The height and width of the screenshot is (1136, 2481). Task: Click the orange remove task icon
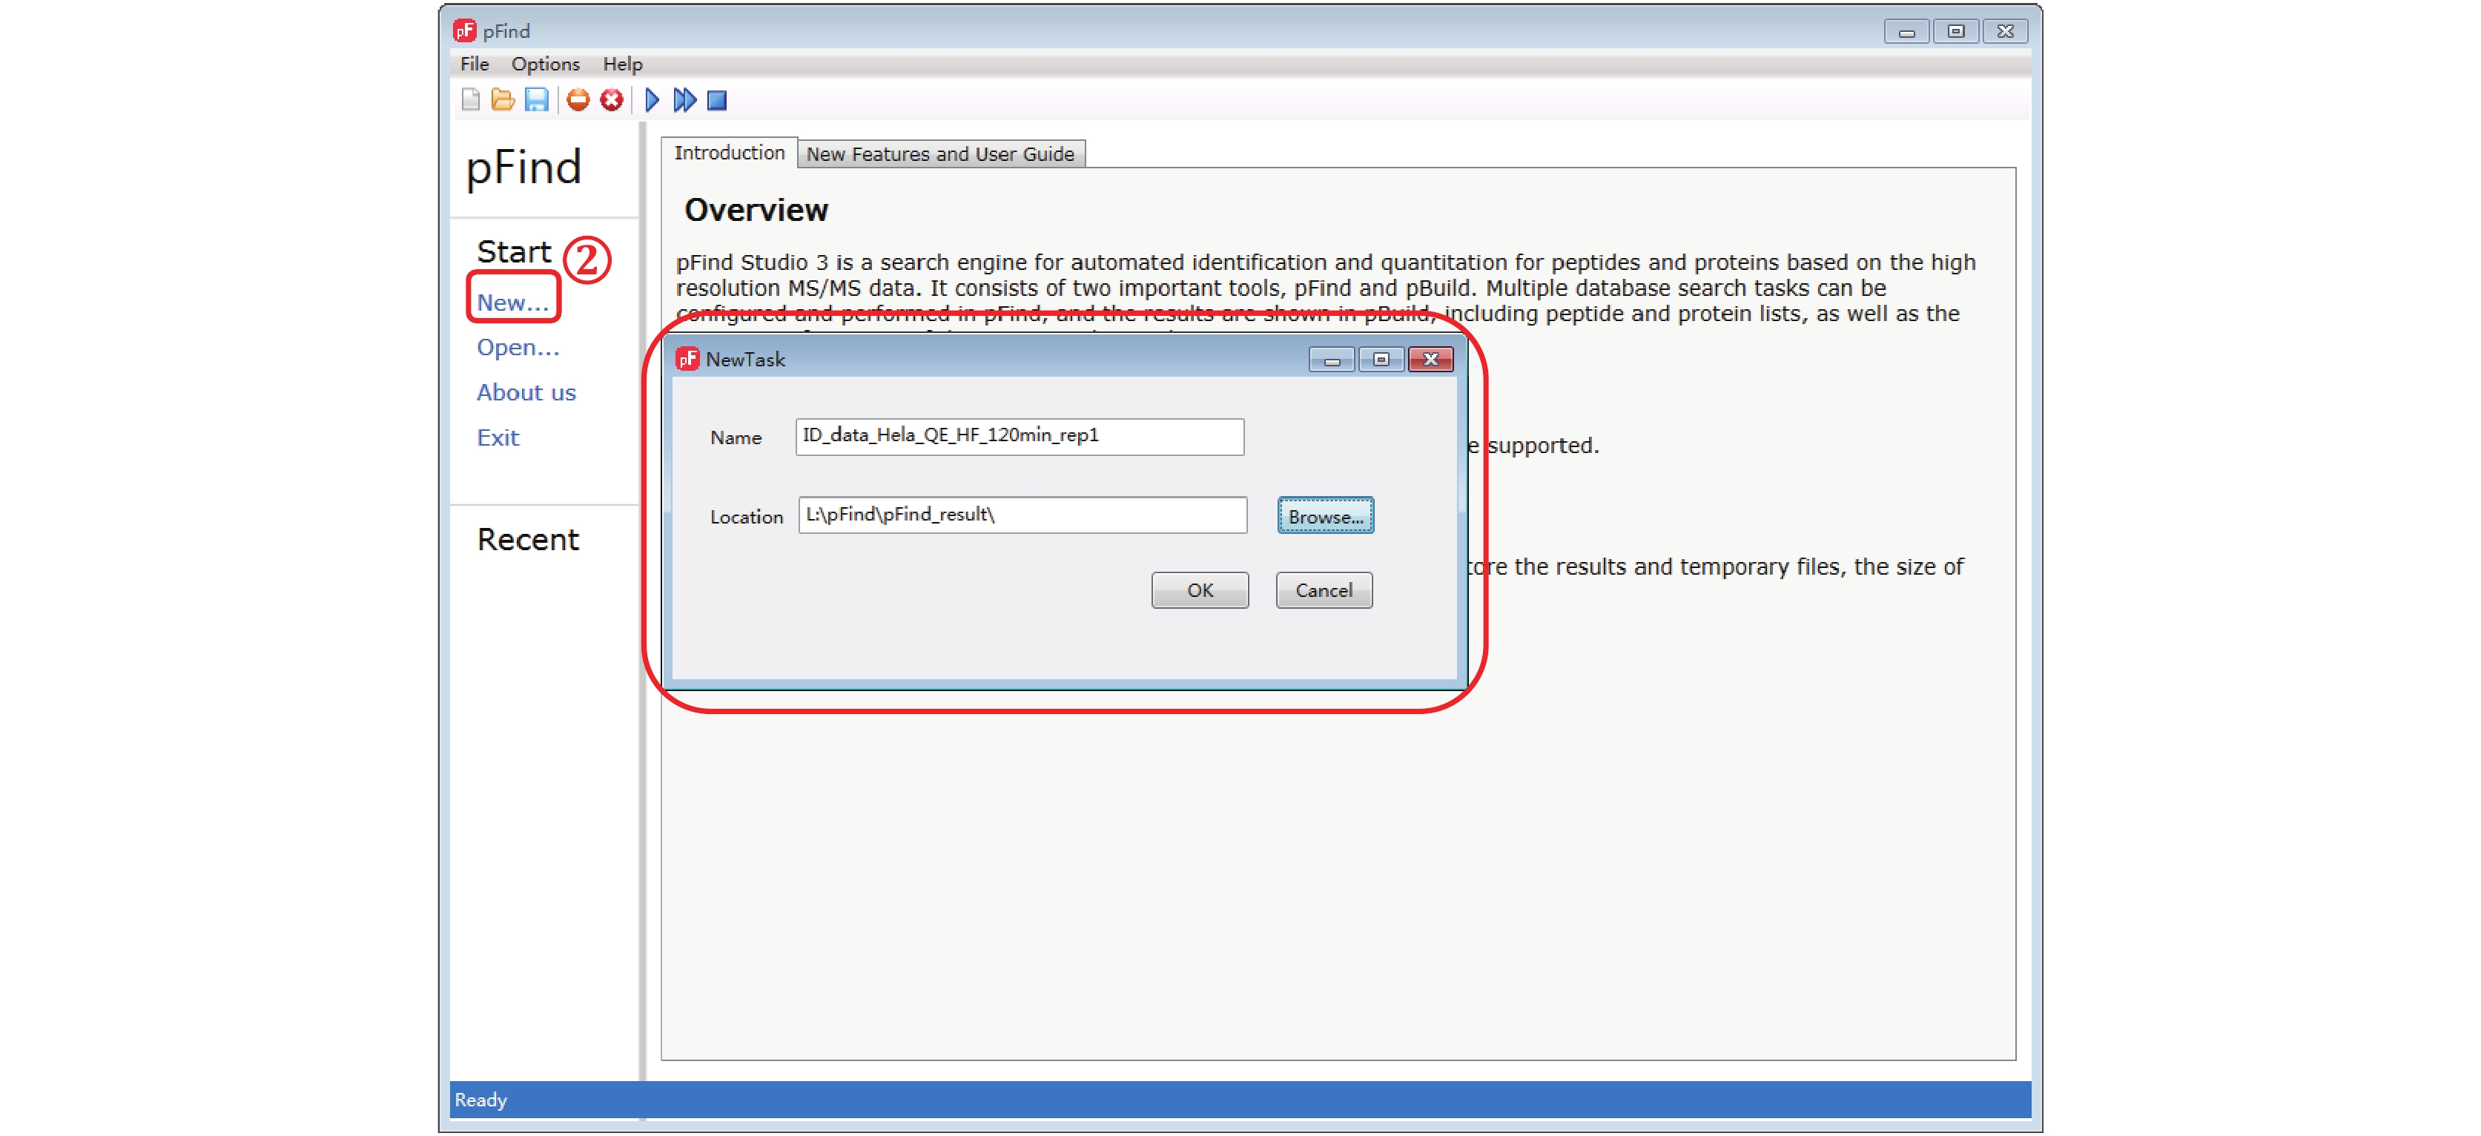click(x=578, y=100)
